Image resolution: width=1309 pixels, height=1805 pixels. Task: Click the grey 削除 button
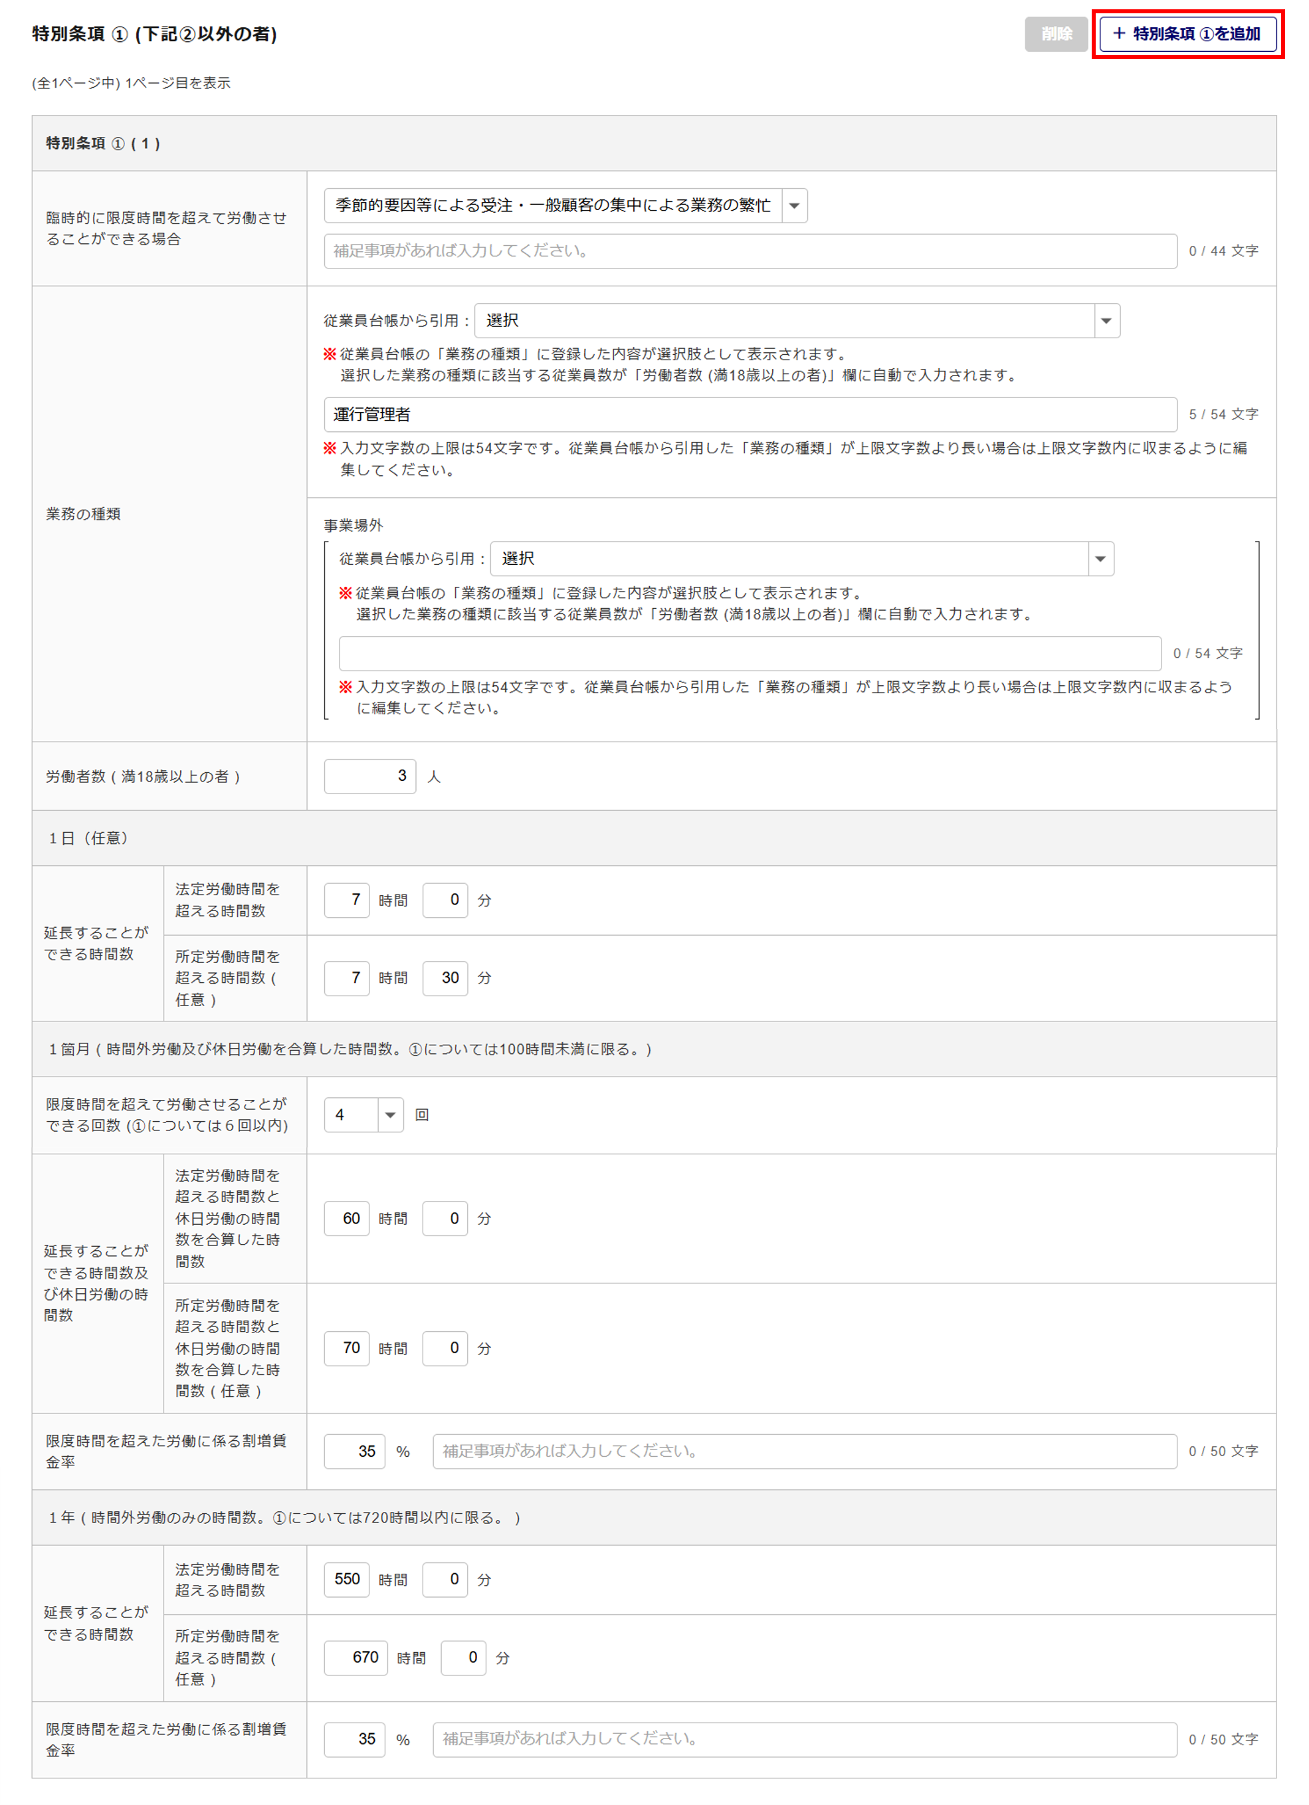pos(1055,33)
